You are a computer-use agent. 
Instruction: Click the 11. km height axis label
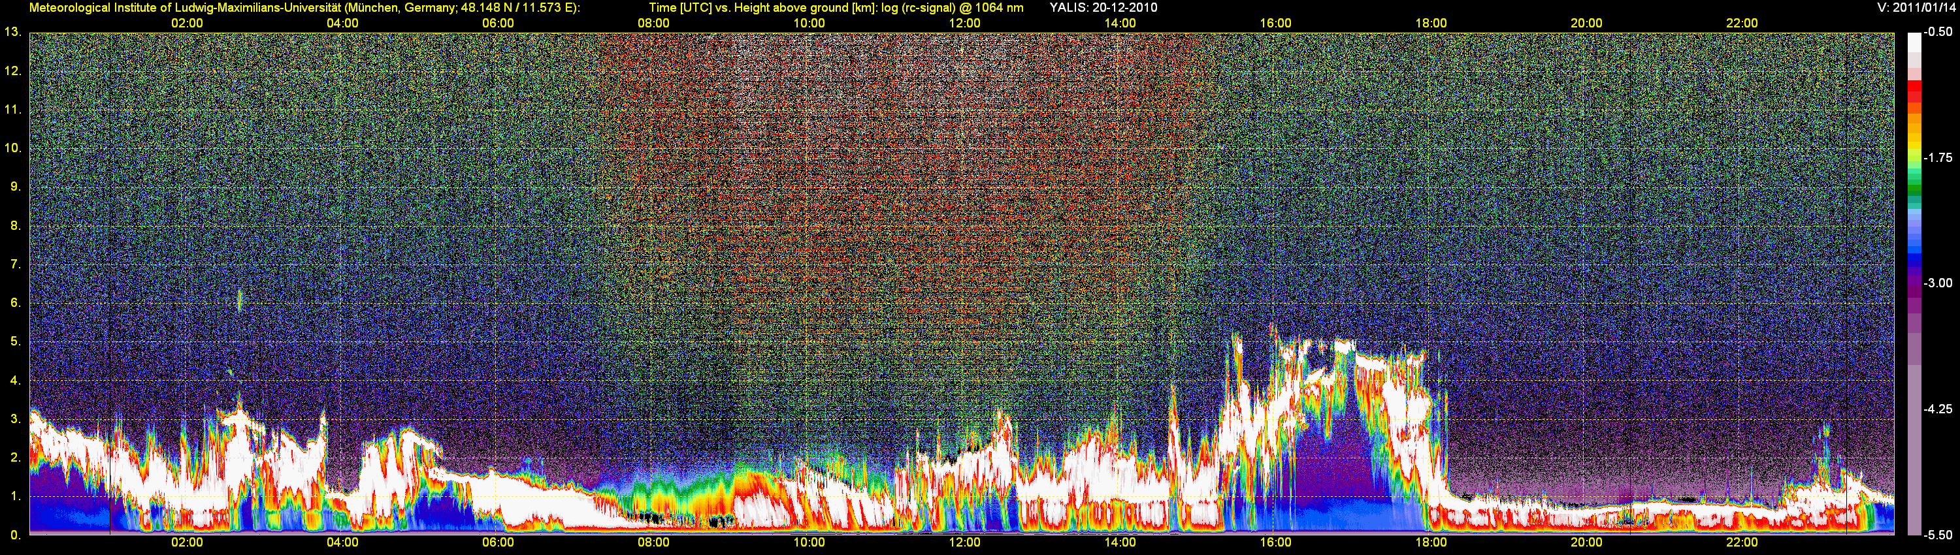coord(13,110)
